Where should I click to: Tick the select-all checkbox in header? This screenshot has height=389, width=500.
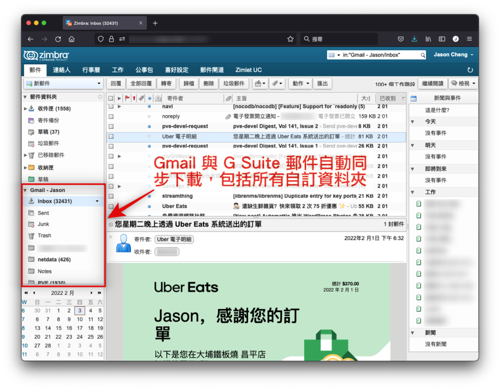click(111, 98)
